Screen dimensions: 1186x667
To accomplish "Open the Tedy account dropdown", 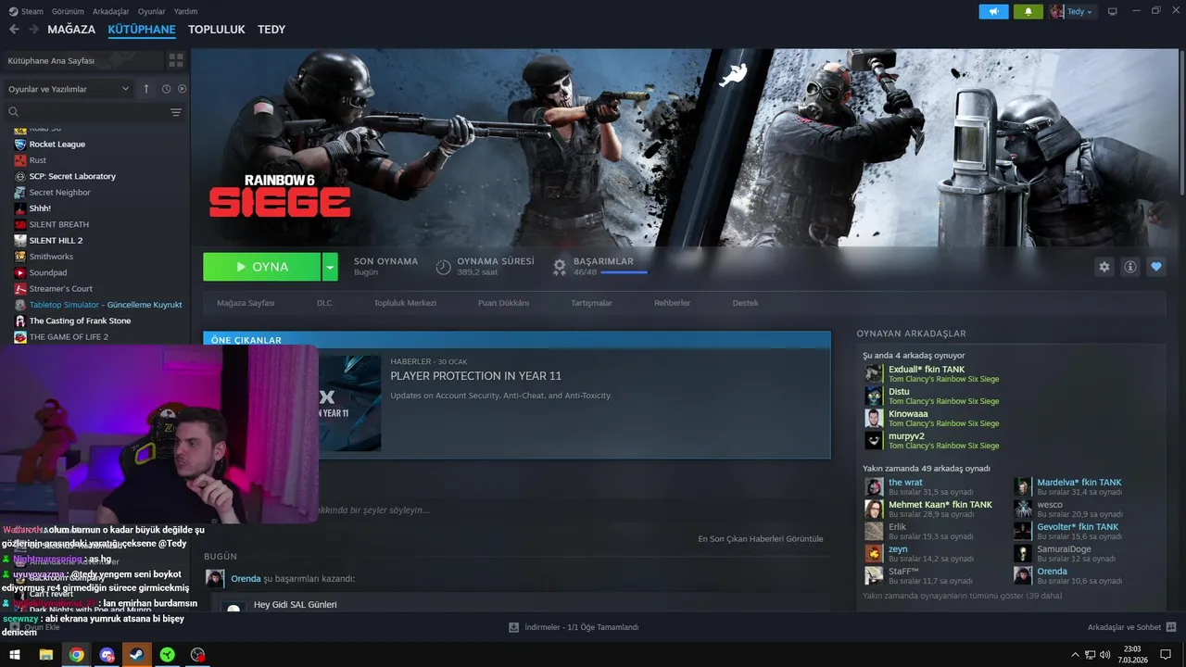I will click(1072, 11).
